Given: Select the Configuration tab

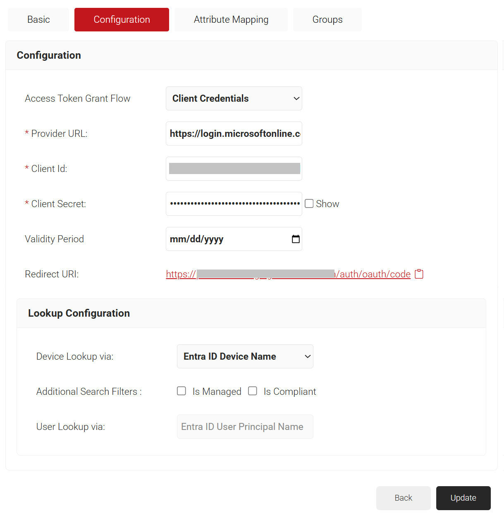Looking at the screenshot, I should (x=122, y=19).
